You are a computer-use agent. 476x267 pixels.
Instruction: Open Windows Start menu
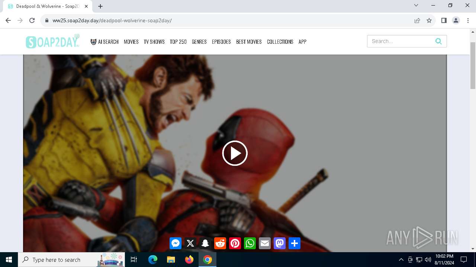(x=9, y=260)
